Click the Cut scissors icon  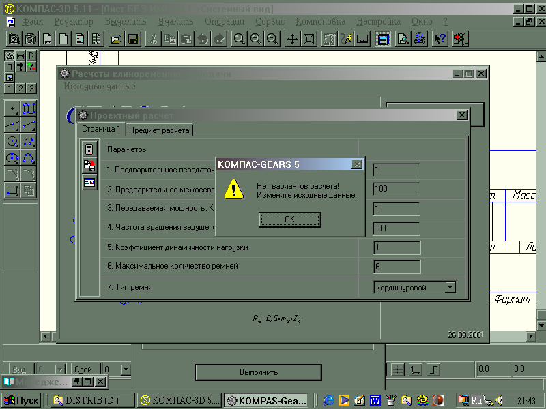(153, 39)
